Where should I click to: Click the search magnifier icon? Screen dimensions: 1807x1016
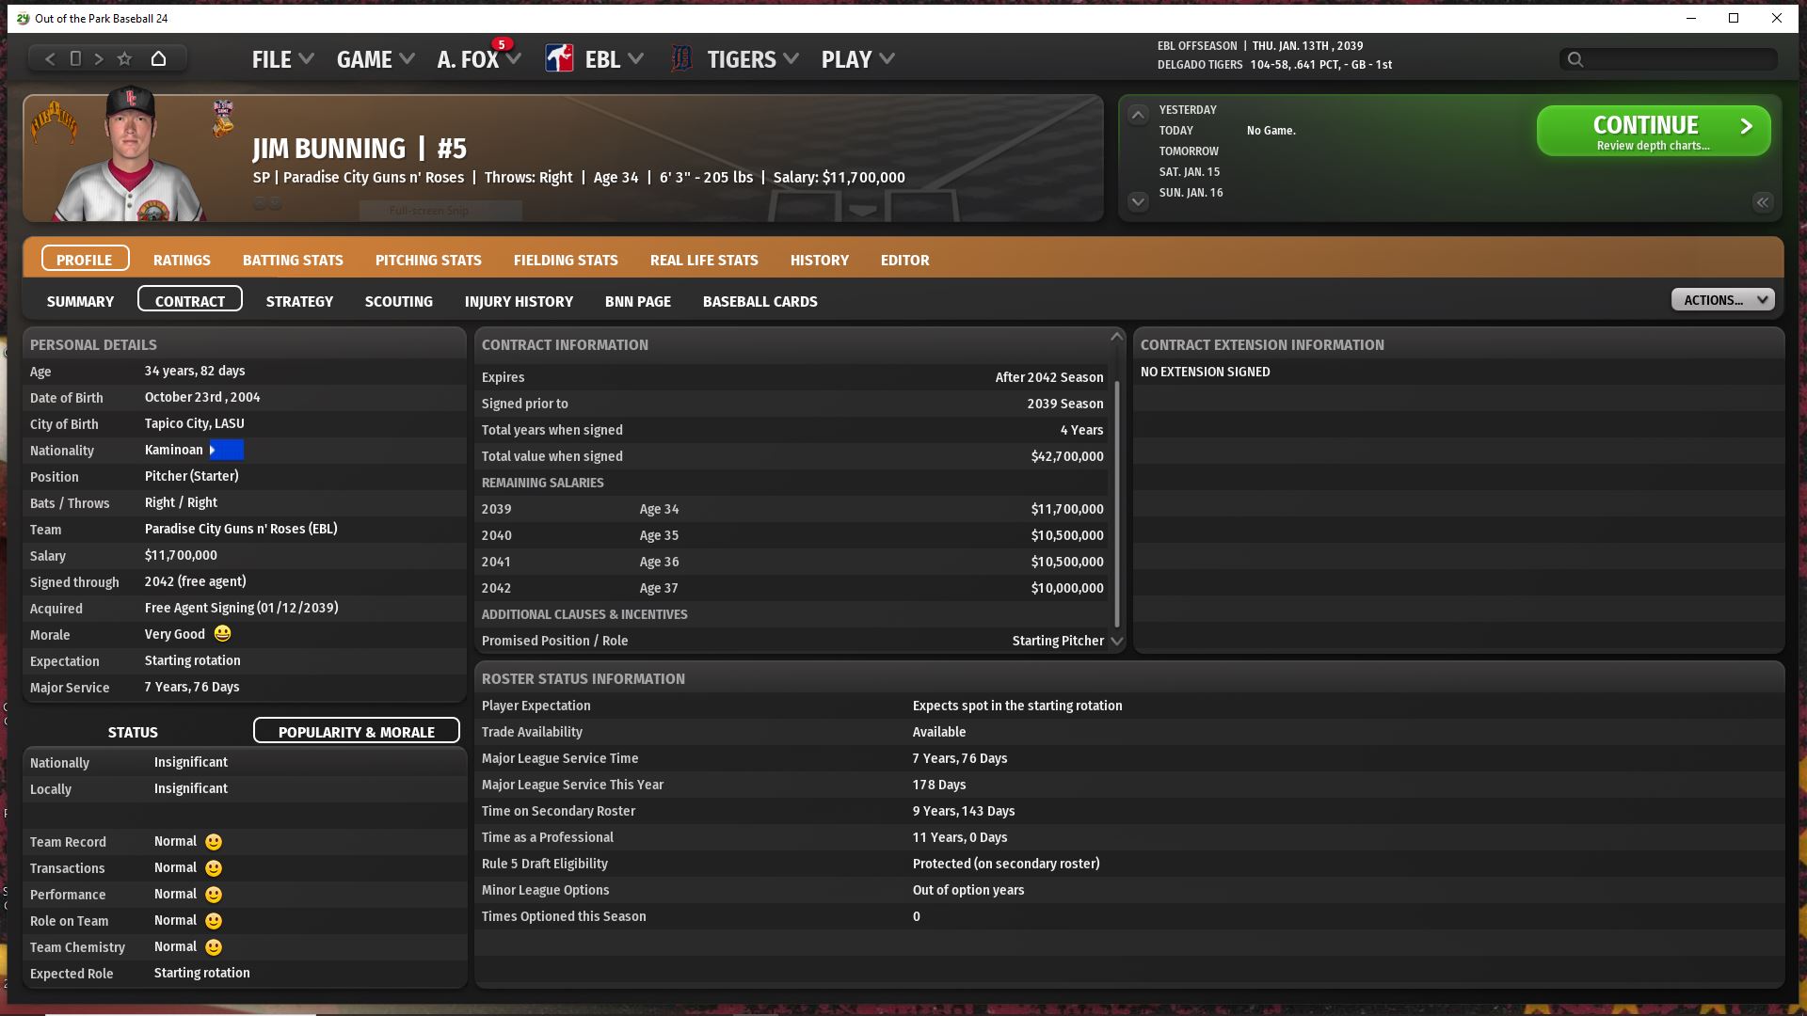[x=1575, y=59]
